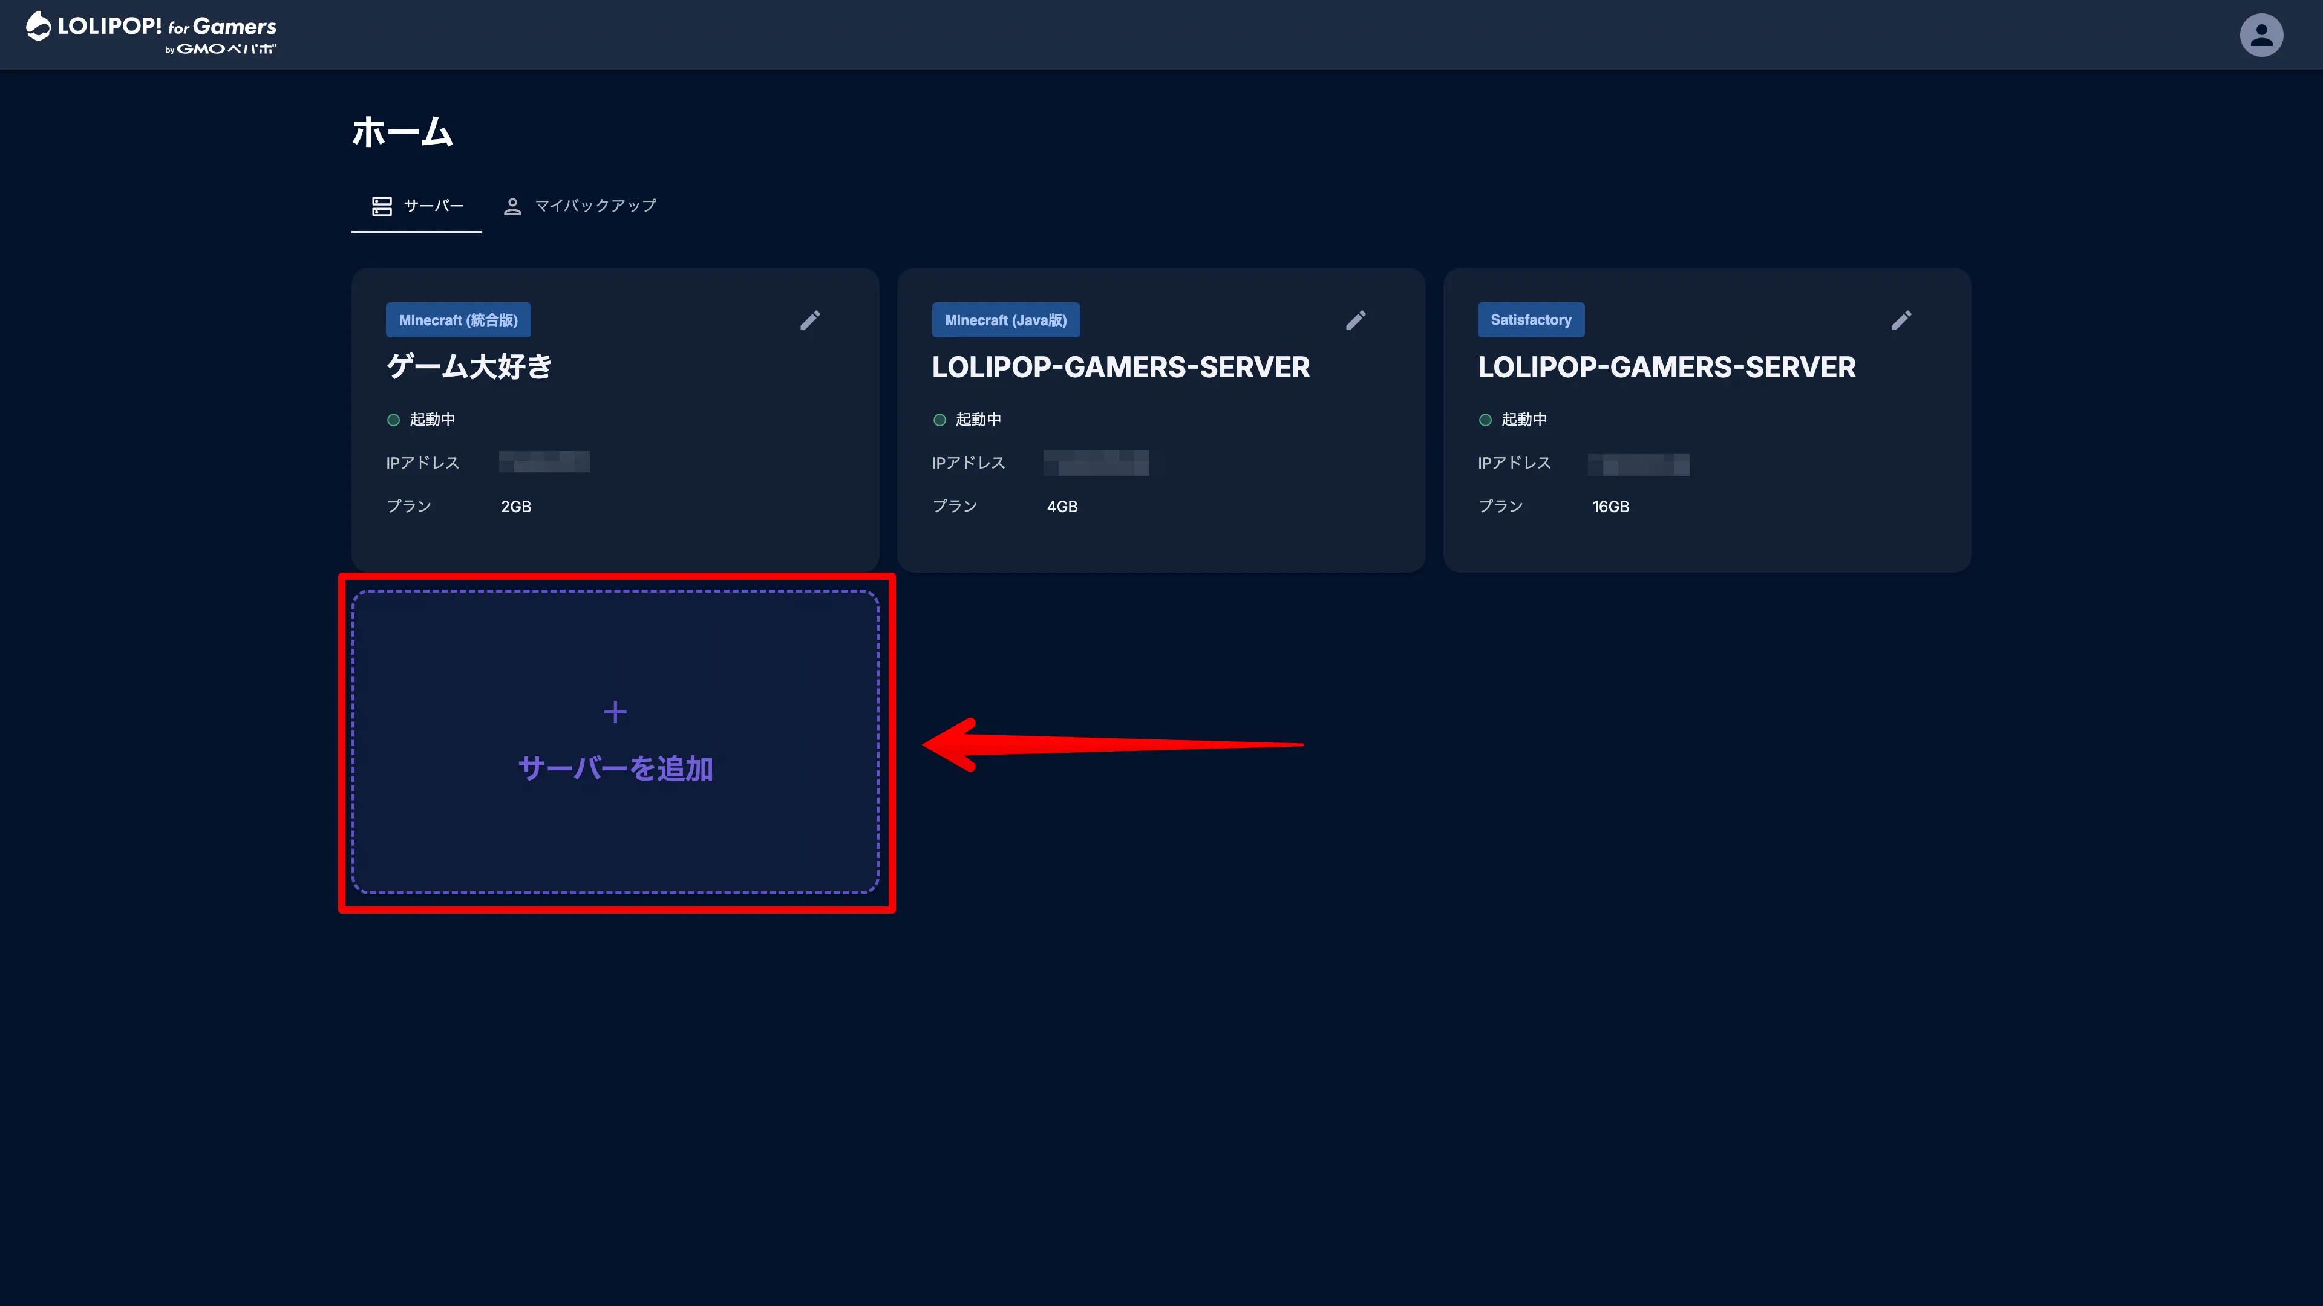Screen dimensions: 2323x1306
Task: Click the person icon for マイバックアップ
Action: [512, 206]
